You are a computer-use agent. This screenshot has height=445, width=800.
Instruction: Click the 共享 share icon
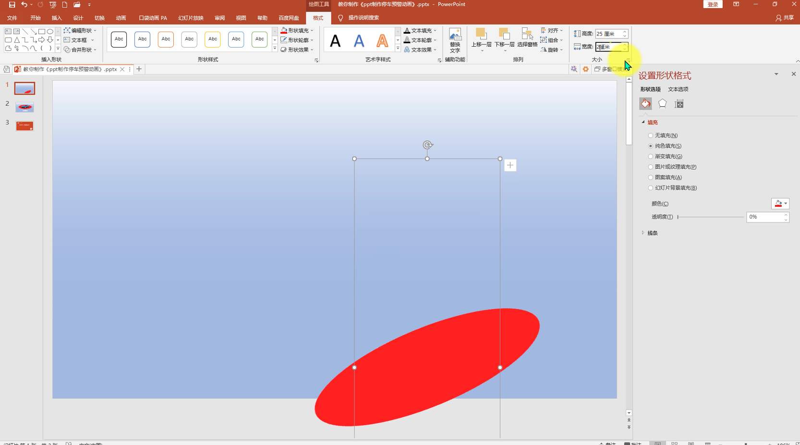(785, 18)
